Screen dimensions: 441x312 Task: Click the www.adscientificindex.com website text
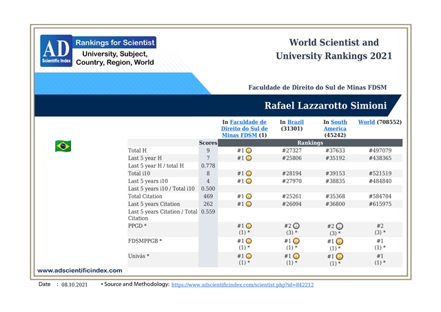tap(80, 271)
